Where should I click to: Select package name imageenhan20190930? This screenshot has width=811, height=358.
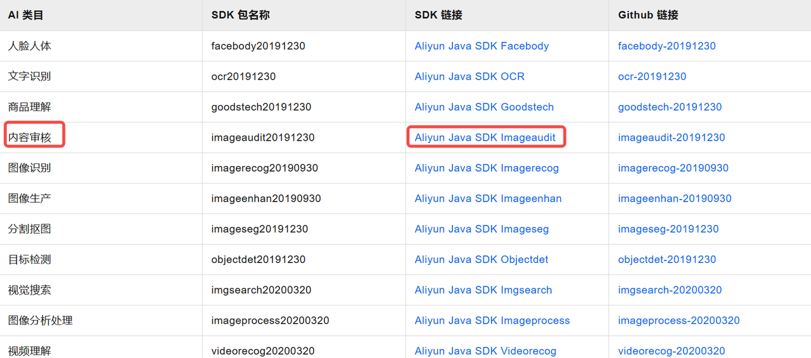[x=266, y=198]
